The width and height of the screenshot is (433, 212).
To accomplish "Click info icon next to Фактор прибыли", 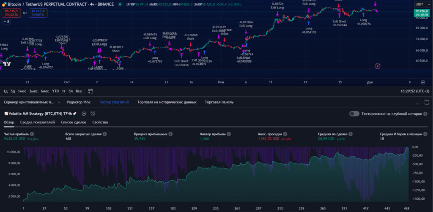I will (x=229, y=134).
